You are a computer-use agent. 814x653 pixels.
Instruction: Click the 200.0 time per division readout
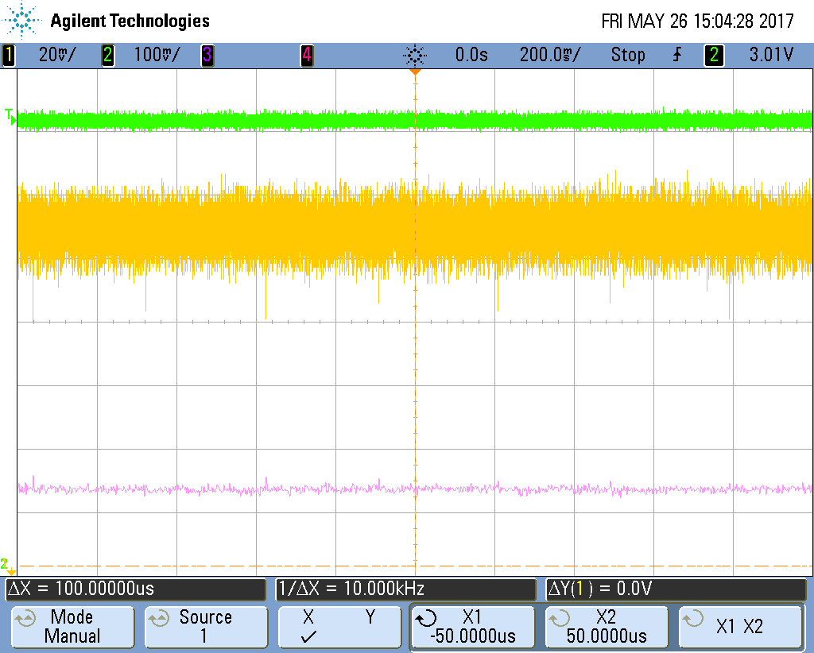coord(550,55)
